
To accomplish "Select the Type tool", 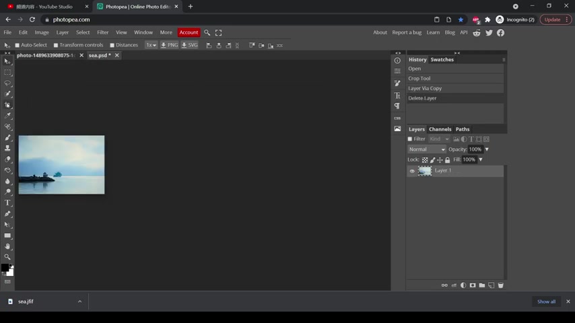I will tap(7, 203).
